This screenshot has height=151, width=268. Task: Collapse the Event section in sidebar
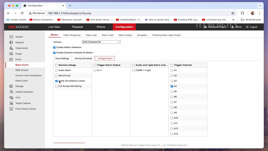pos(18,60)
